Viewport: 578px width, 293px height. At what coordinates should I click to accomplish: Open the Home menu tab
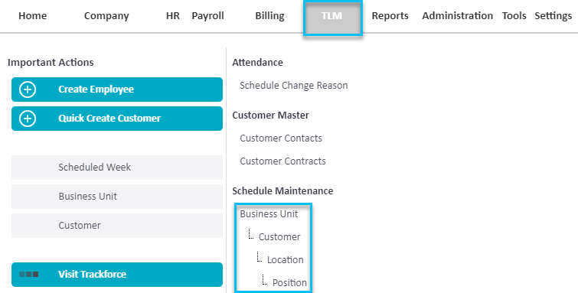click(32, 16)
